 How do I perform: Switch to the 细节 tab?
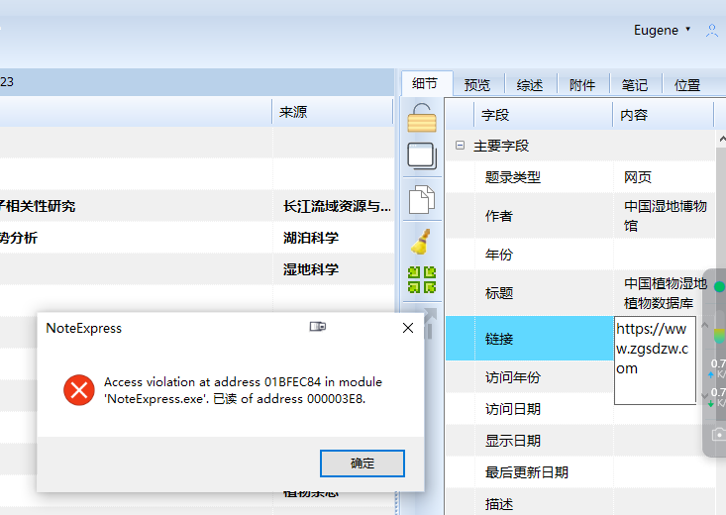[x=425, y=84]
